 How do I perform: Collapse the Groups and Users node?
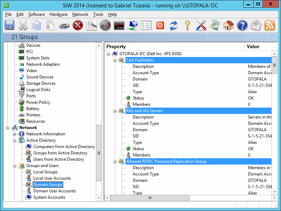click(14, 166)
